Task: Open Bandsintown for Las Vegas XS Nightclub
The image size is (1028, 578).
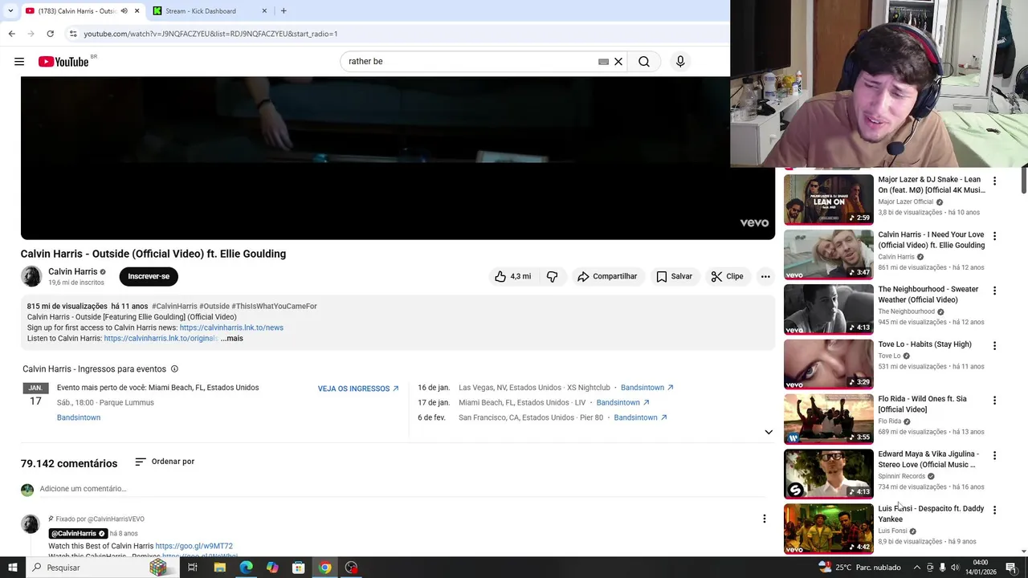Action: point(647,388)
